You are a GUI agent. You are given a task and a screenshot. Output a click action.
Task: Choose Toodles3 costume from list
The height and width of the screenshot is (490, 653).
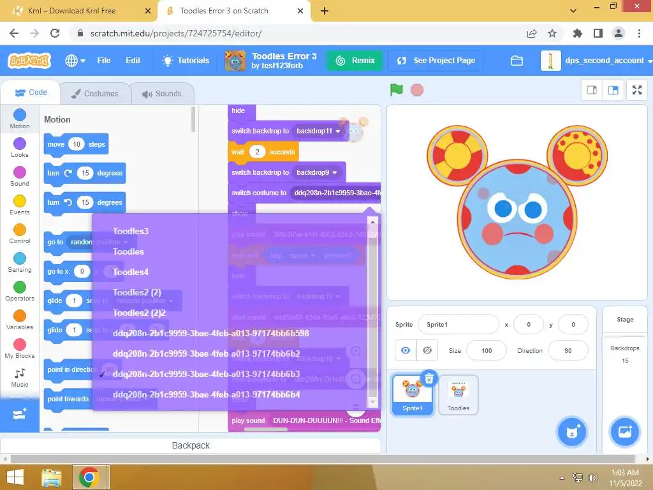[x=131, y=231]
